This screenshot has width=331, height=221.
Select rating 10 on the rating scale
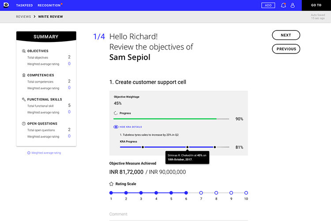(x=246, y=193)
